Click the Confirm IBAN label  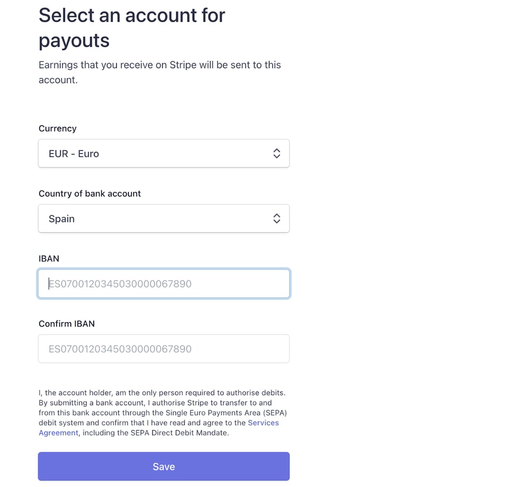point(67,324)
